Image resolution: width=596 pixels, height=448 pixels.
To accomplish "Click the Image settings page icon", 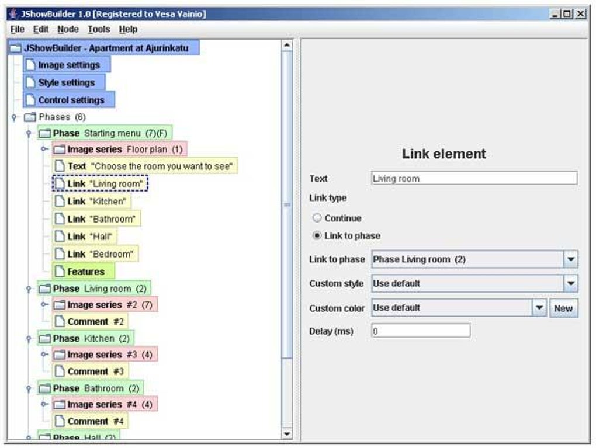I will pos(30,65).
